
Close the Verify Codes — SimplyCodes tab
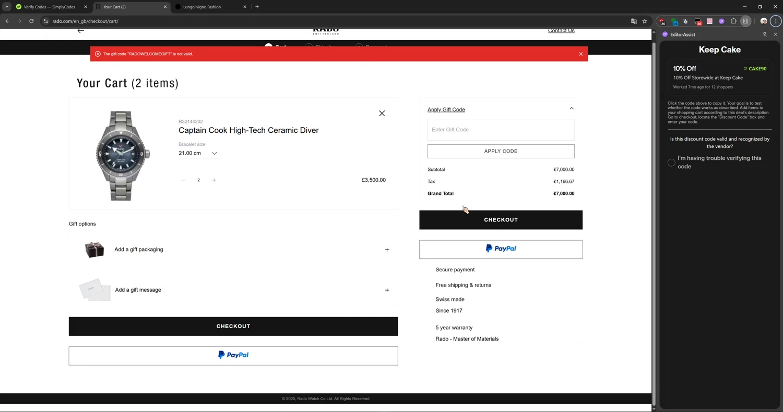coord(86,7)
